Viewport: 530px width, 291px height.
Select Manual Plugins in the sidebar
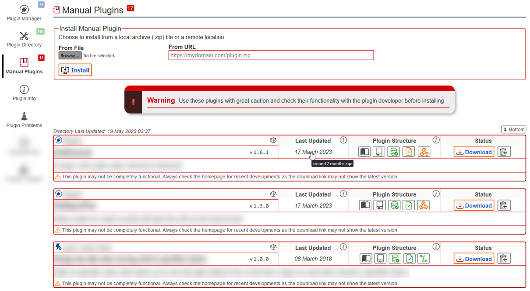click(x=24, y=66)
